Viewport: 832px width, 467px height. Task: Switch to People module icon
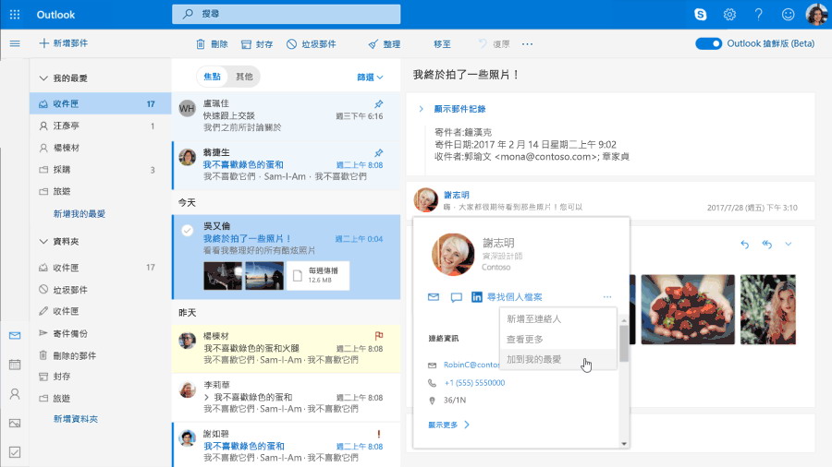coord(15,394)
